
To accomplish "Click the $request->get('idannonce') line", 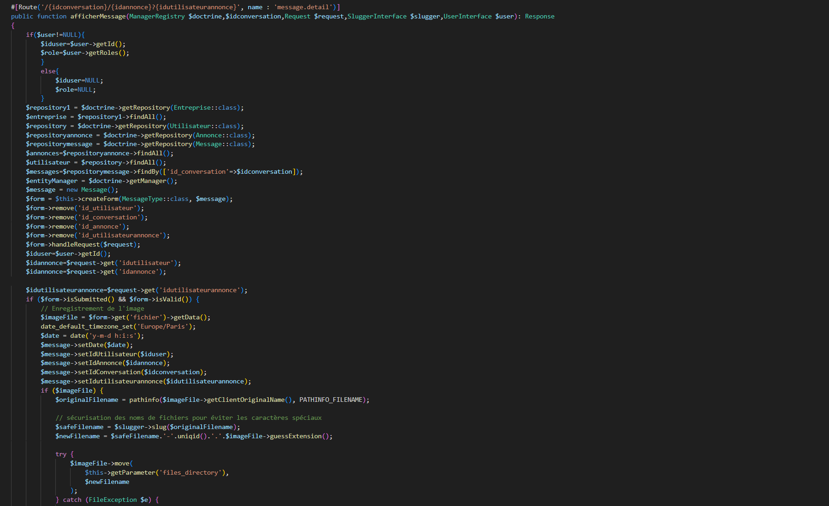I will point(96,271).
